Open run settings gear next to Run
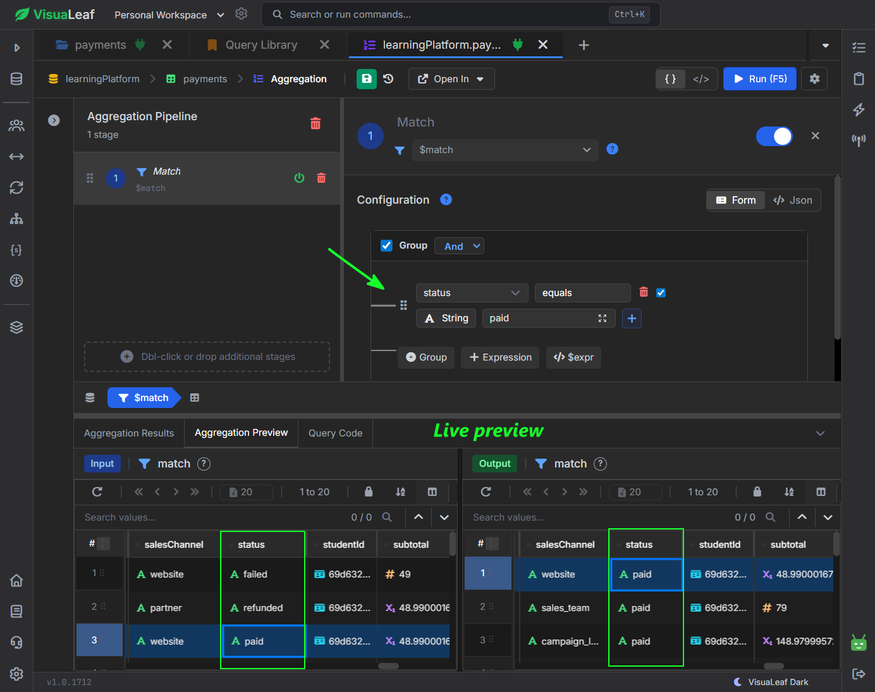Screen dimensions: 875x692 pos(814,78)
